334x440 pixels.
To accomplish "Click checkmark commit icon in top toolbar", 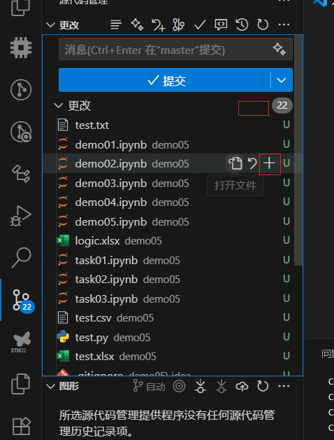I will 200,25.
